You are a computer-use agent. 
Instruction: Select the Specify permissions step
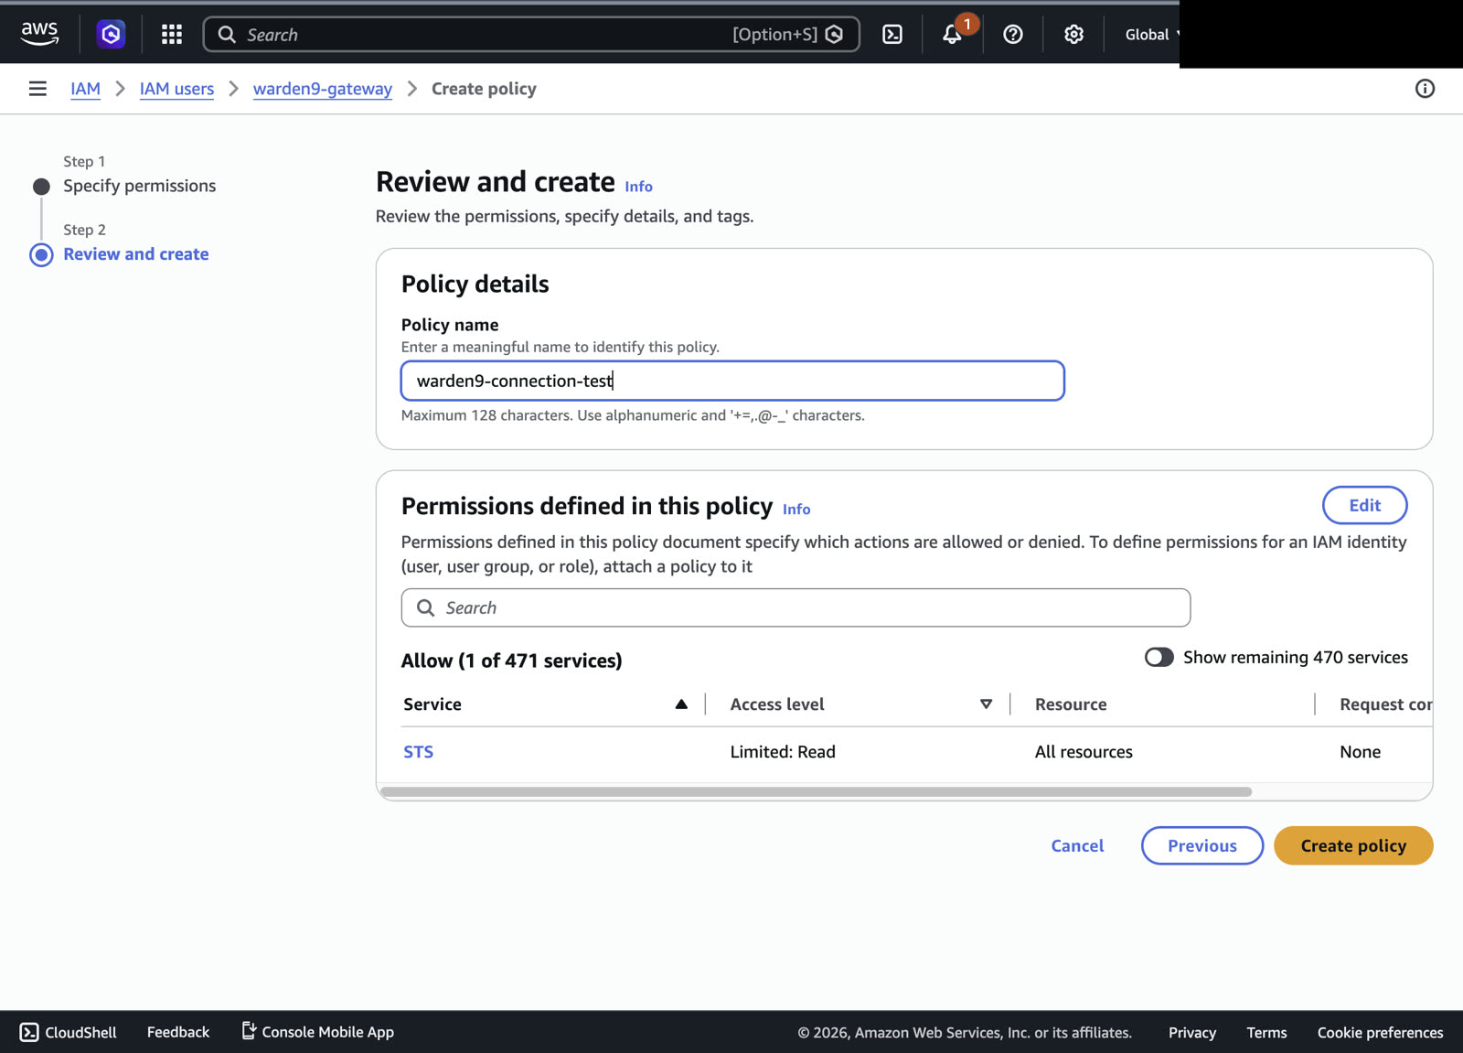(x=139, y=186)
